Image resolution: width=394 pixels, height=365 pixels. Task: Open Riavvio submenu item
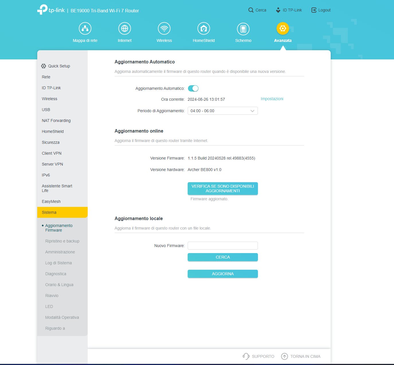52,296
